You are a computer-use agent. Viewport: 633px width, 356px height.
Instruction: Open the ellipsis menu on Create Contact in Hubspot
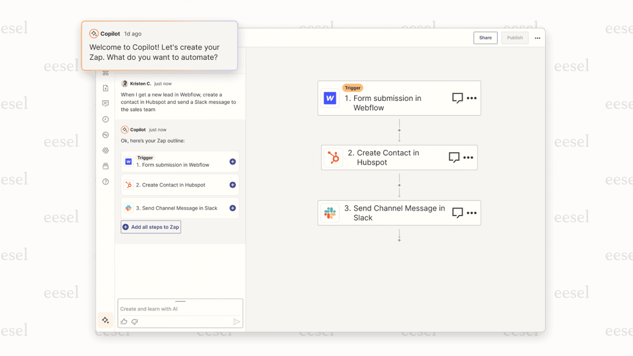coord(468,157)
